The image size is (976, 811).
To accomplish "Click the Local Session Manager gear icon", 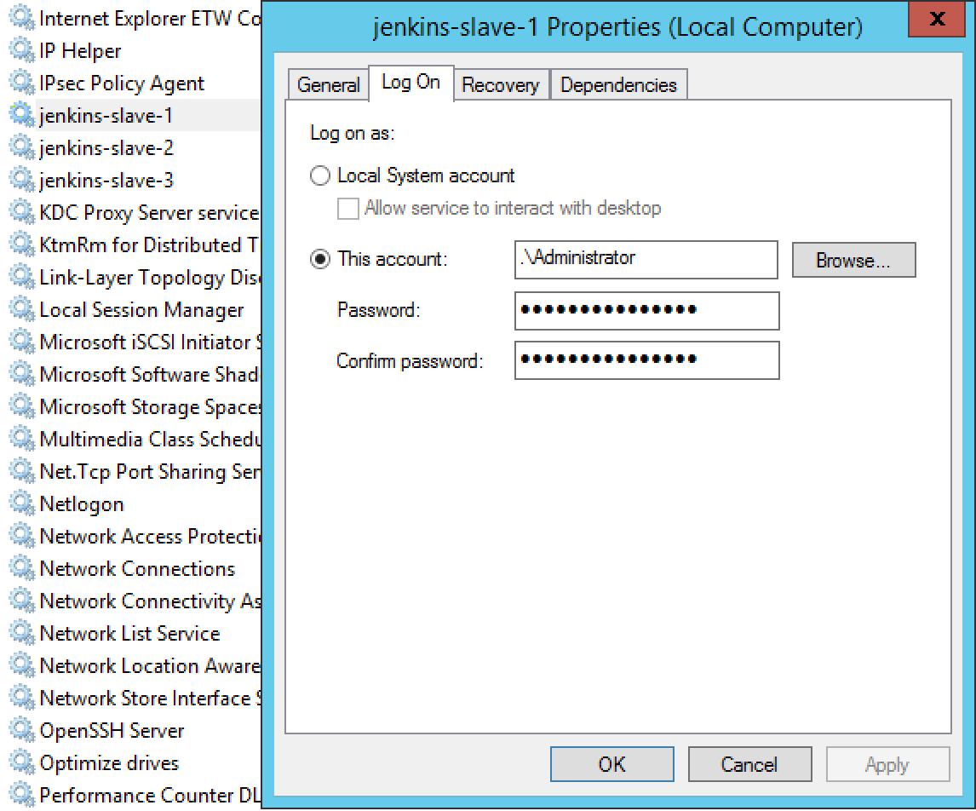I will (22, 309).
